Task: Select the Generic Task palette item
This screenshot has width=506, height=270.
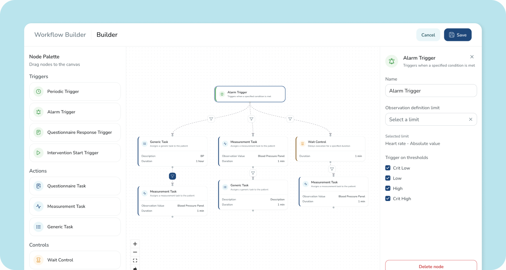Action: click(75, 227)
